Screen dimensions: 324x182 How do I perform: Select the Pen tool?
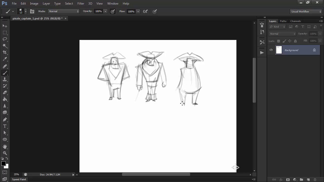5,120
